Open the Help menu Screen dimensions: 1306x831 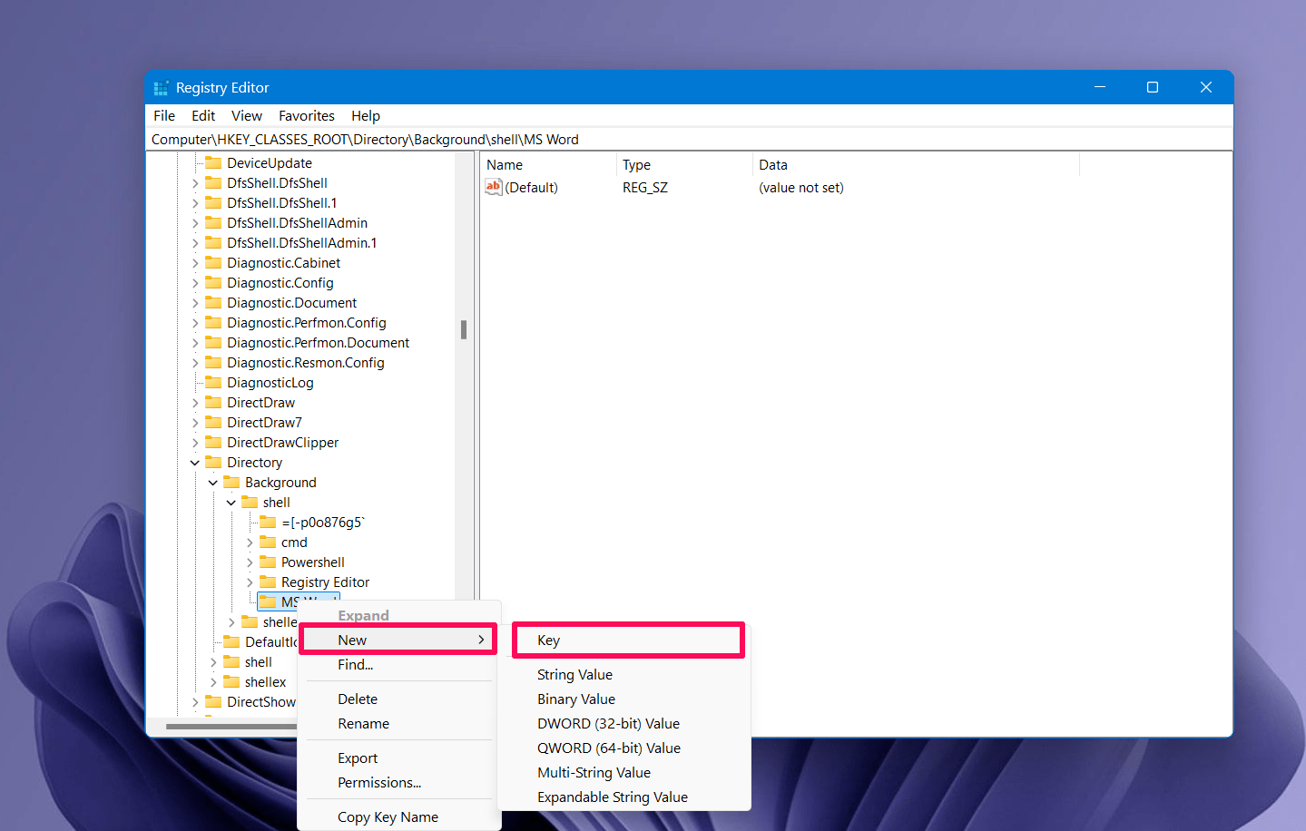[x=366, y=116]
